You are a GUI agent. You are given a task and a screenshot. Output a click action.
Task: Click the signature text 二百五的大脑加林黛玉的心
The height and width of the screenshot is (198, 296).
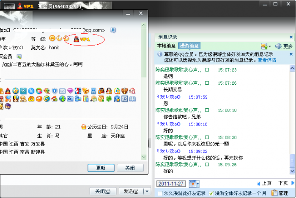click(40, 64)
